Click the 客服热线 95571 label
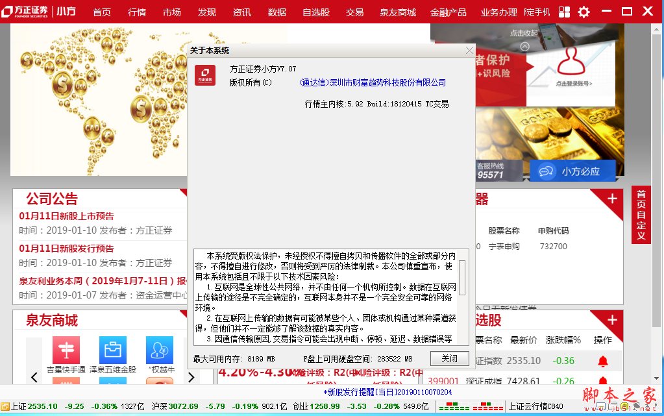The height and width of the screenshot is (416, 664). [x=491, y=171]
